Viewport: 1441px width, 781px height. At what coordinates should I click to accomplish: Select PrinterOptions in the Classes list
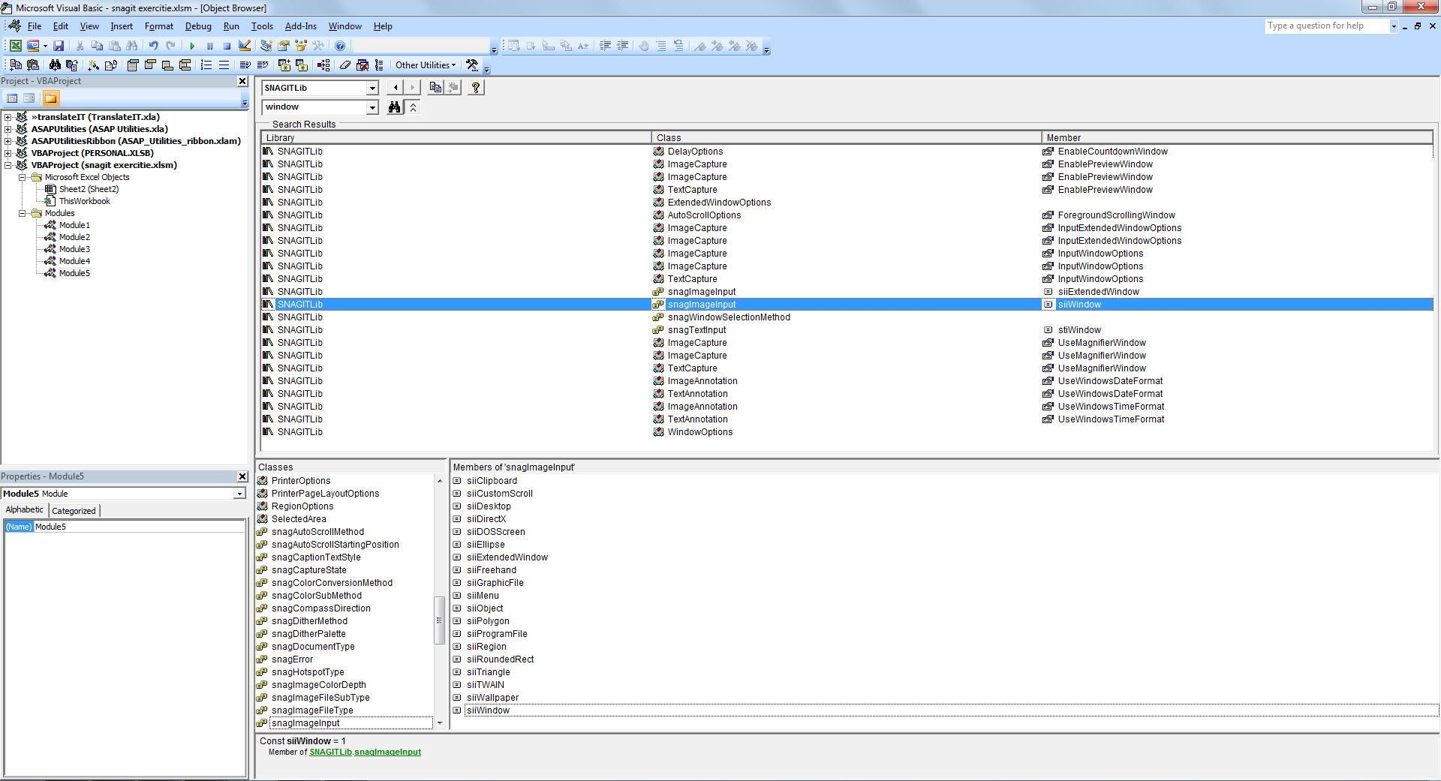(301, 481)
